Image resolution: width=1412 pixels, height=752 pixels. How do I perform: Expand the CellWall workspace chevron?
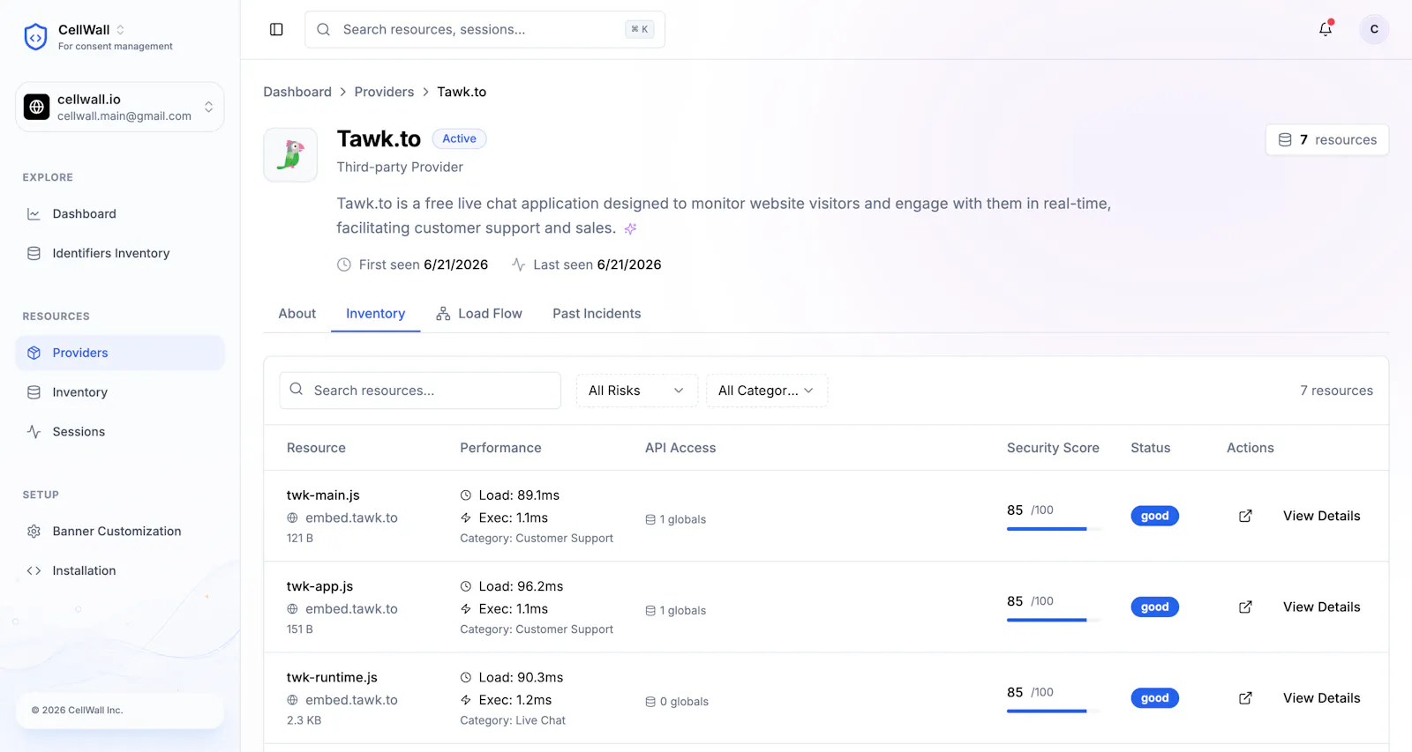point(120,30)
